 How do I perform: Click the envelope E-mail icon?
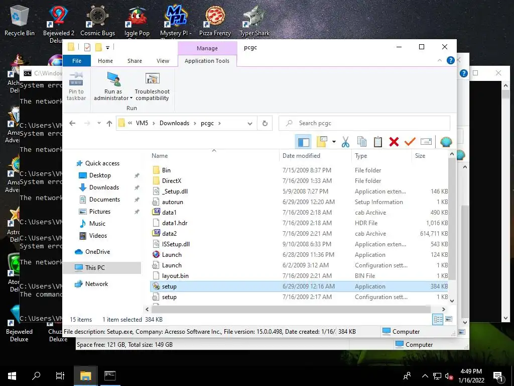[426, 142]
